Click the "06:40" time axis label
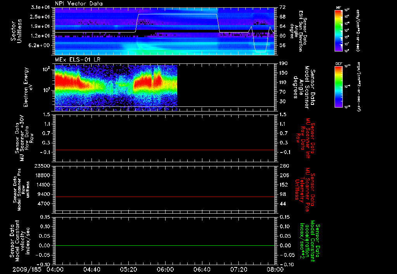 coord(202,269)
